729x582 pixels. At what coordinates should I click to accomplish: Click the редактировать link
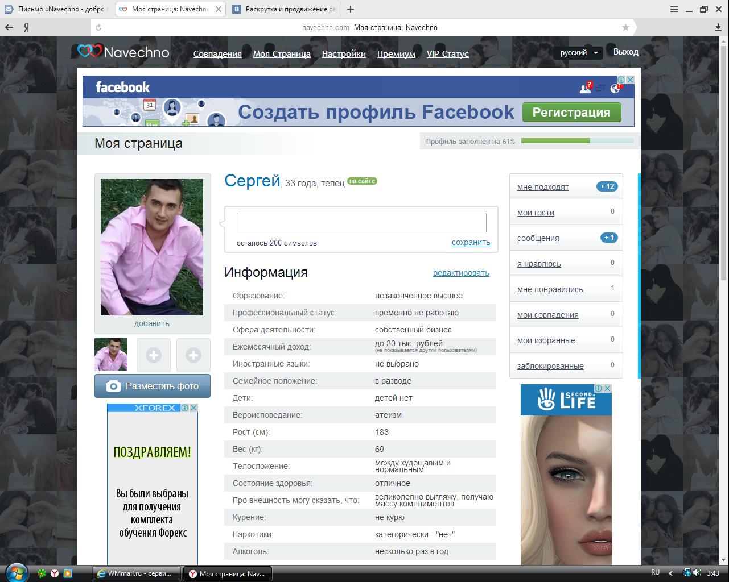click(461, 273)
